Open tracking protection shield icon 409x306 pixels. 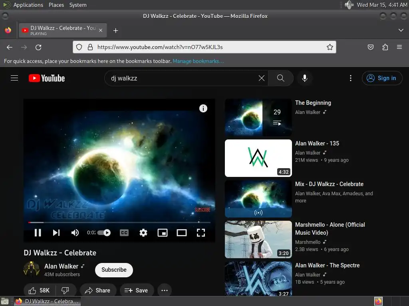79,47
